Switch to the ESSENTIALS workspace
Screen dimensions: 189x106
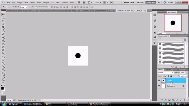[129, 2]
